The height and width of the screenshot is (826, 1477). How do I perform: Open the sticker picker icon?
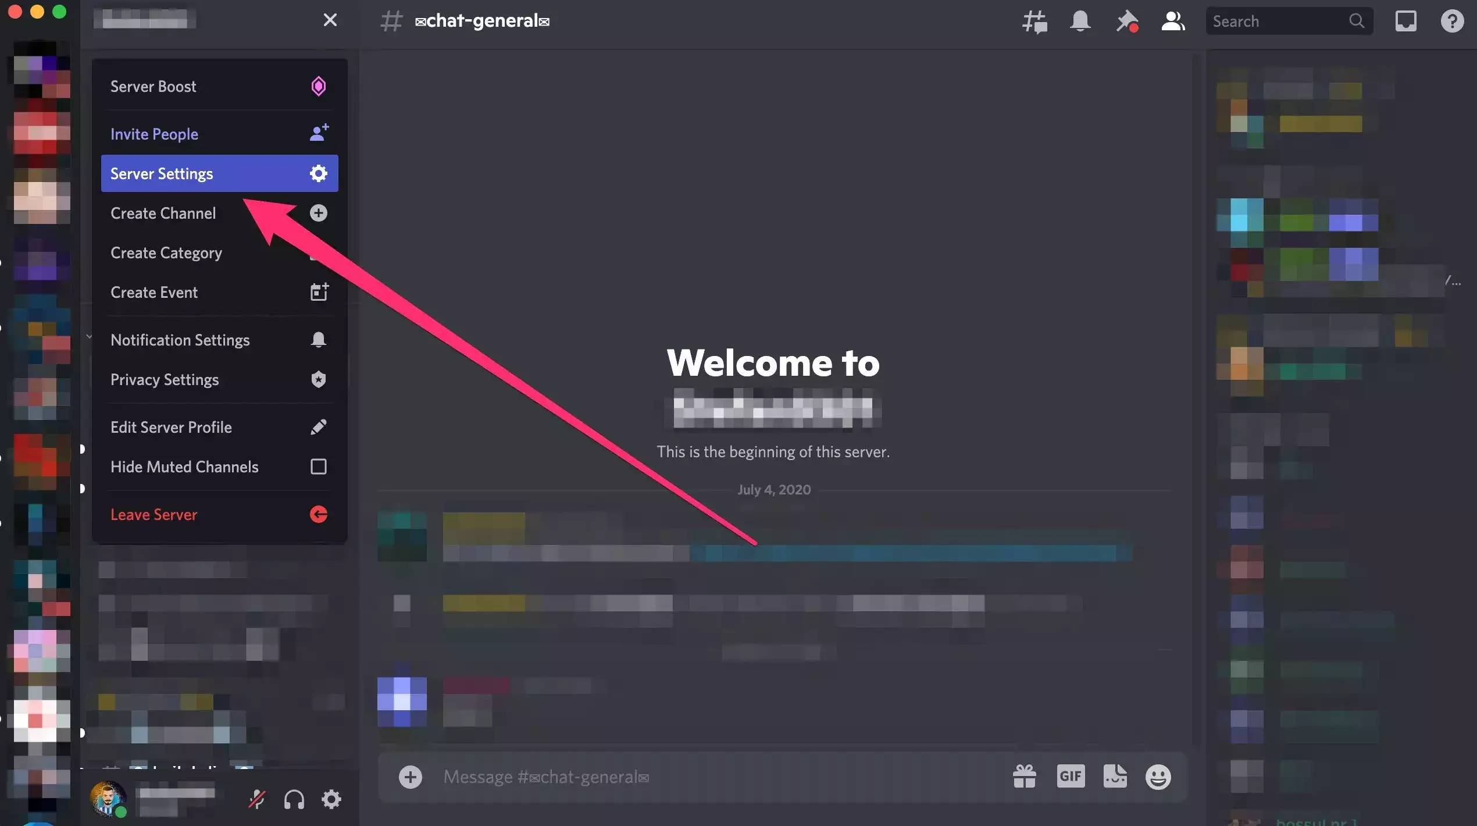pos(1115,777)
